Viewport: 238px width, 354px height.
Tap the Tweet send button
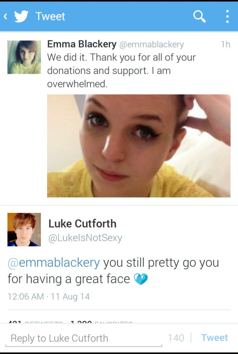click(x=215, y=338)
